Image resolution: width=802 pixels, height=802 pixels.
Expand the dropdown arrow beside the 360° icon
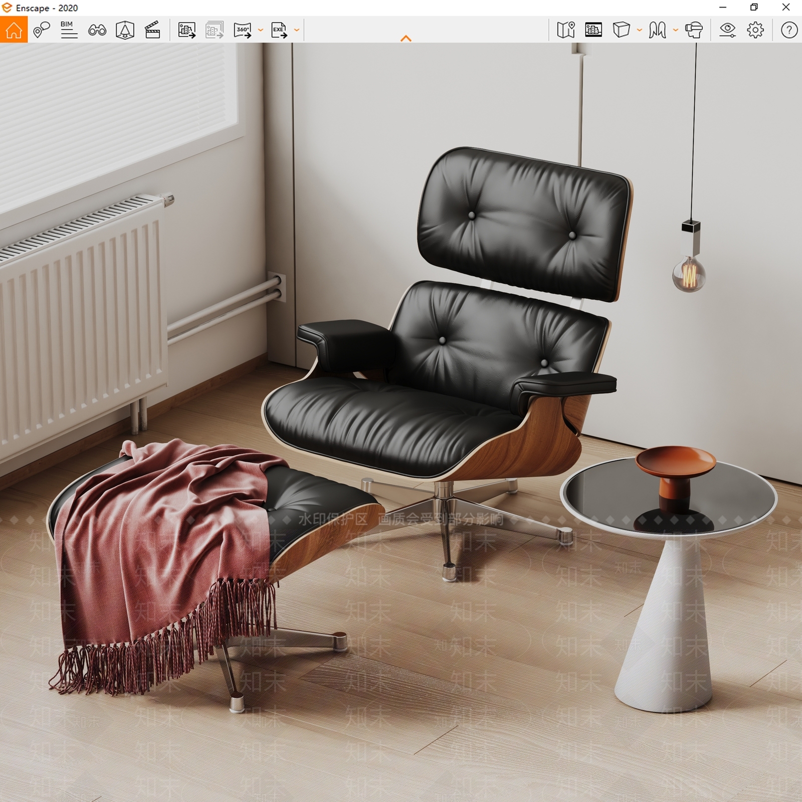coord(260,30)
